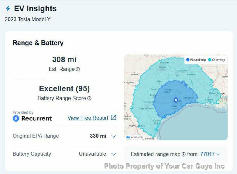Click the info icon beside Est. Range
The image size is (237, 174).
pyautogui.click(x=78, y=69)
